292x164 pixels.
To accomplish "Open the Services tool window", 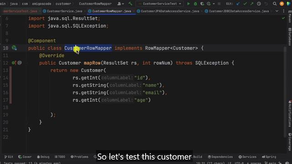I will [x=247, y=157].
